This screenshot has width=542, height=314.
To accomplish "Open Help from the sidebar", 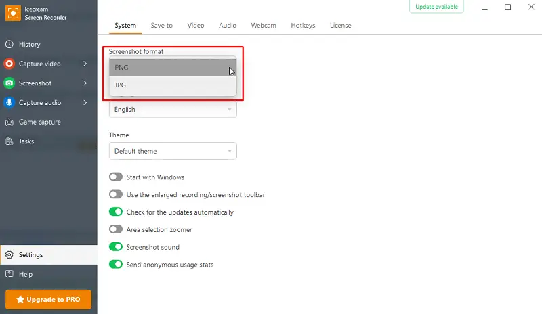I will click(49, 274).
